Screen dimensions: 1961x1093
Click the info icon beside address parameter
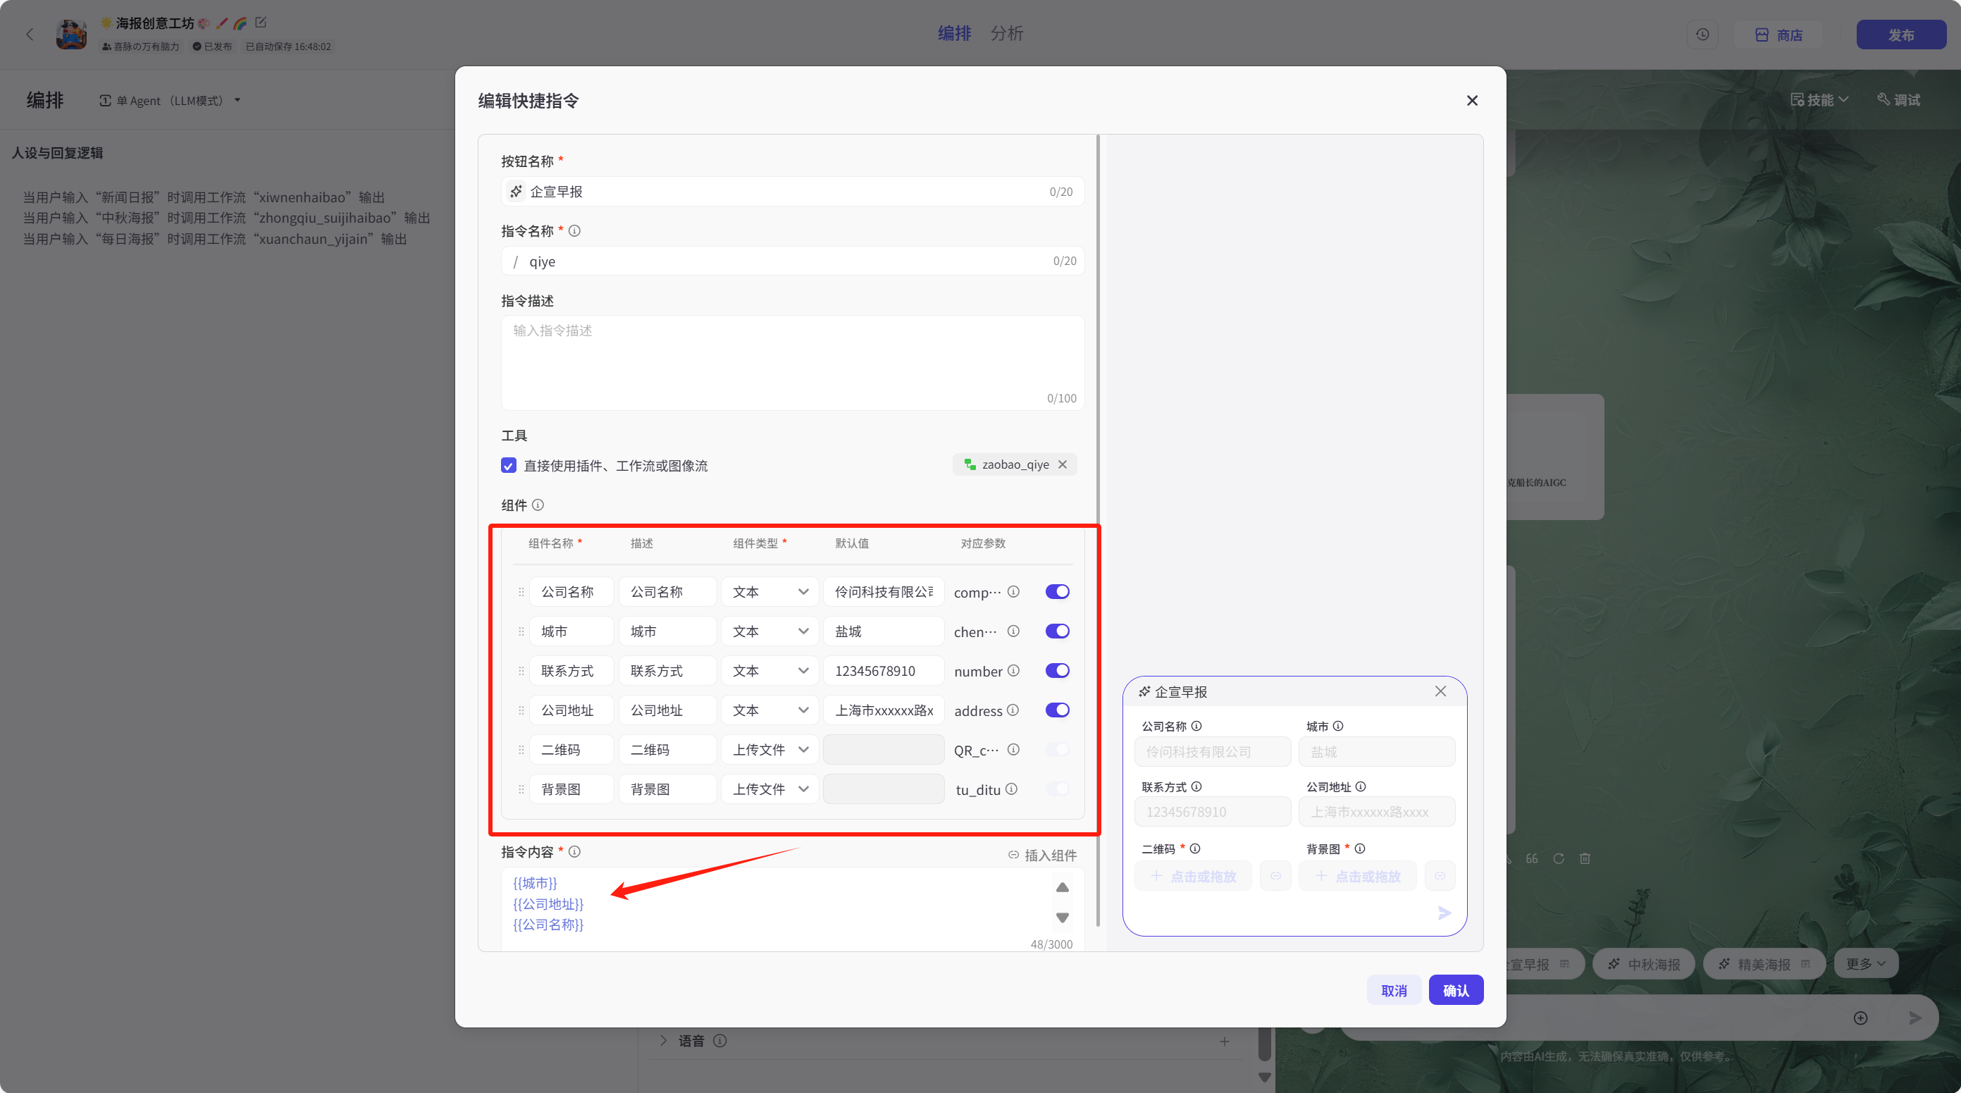1013,710
